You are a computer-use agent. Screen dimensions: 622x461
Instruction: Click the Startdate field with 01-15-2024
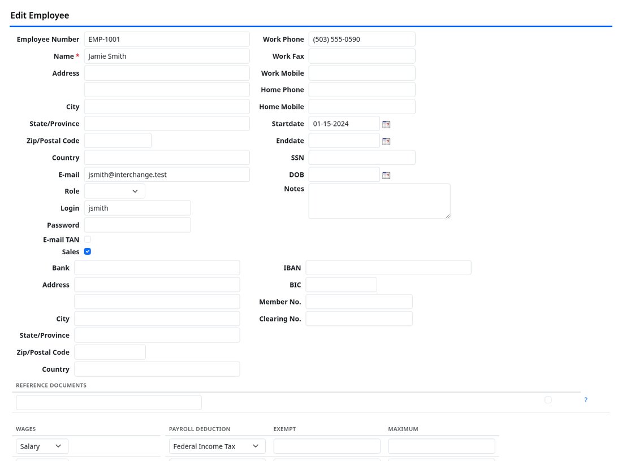point(344,124)
